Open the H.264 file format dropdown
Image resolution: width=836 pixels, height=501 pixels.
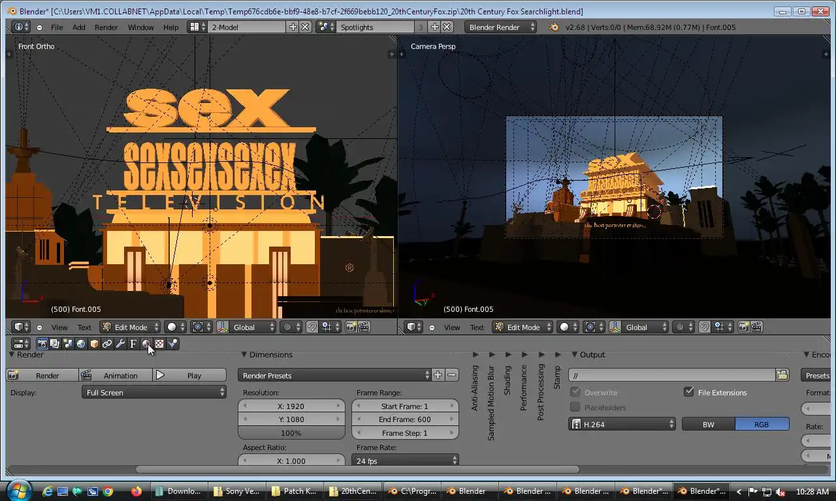click(x=622, y=424)
